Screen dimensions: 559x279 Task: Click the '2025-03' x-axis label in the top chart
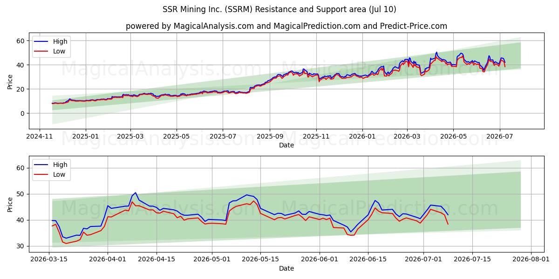pos(130,137)
